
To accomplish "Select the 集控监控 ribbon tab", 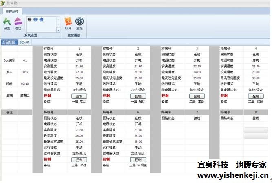I will (x=12, y=11).
